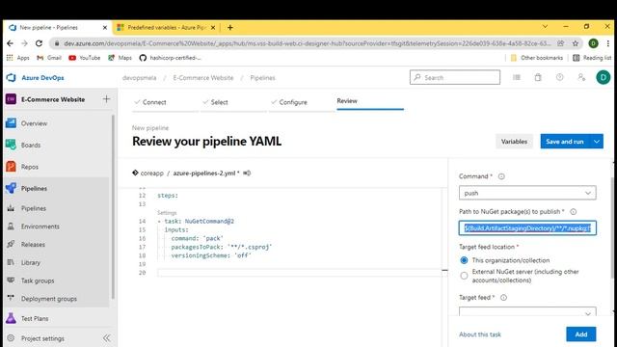Open the Target feed dropdown
The image size is (617, 347).
coord(527,311)
